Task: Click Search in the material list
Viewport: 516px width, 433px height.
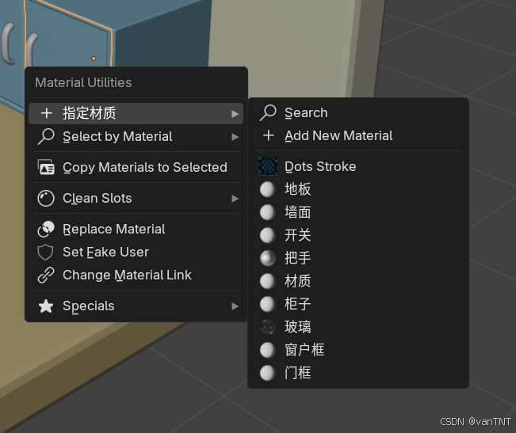Action: point(358,112)
